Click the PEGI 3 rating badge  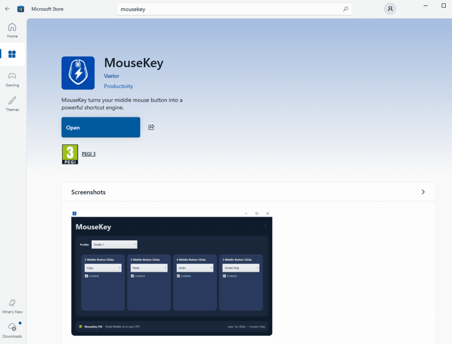pyautogui.click(x=70, y=154)
